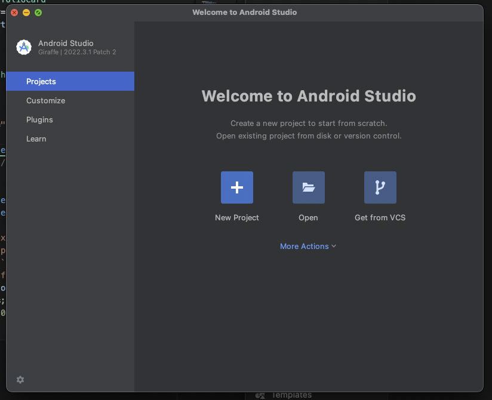Click the Android Studio logo icon

click(x=24, y=47)
